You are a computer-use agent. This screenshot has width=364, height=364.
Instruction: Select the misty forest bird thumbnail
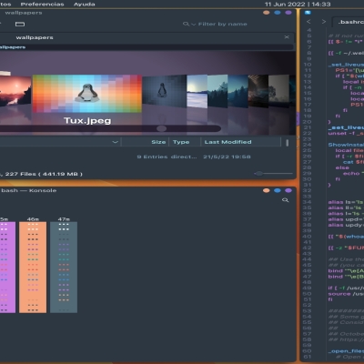click(x=217, y=91)
